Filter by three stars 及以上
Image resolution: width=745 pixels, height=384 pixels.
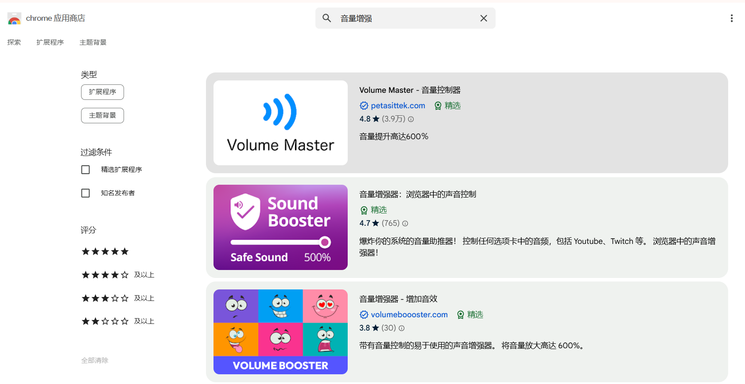tap(118, 298)
